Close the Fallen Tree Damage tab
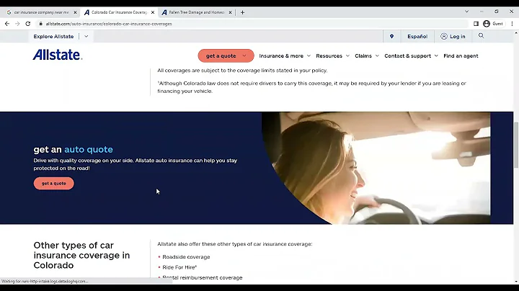 click(x=230, y=12)
